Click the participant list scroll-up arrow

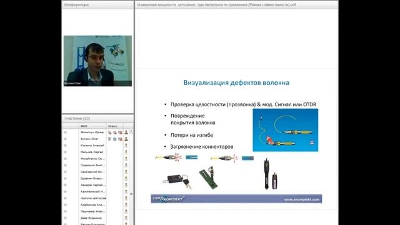131,131
